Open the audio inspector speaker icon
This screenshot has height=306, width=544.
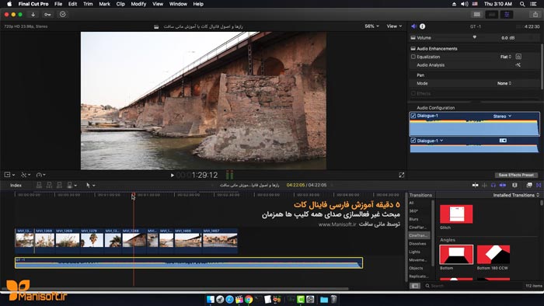click(x=413, y=26)
